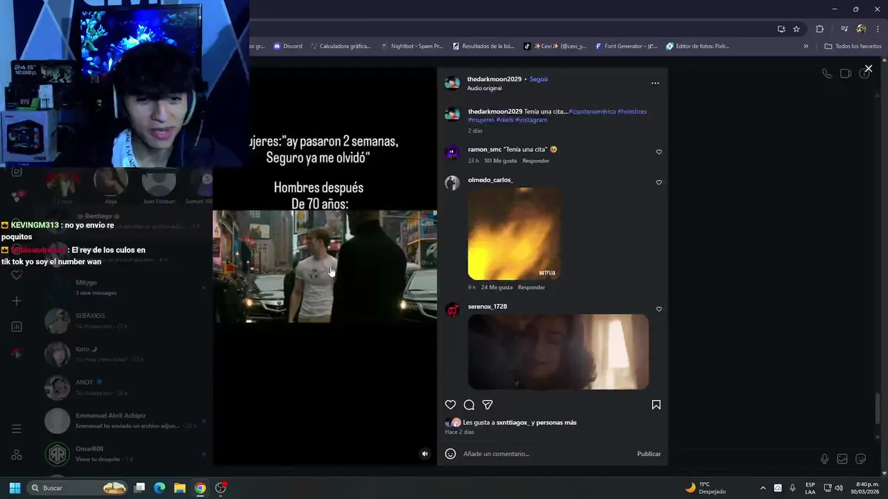Like ramon_smc's comment
This screenshot has width=888, height=499.
point(659,152)
